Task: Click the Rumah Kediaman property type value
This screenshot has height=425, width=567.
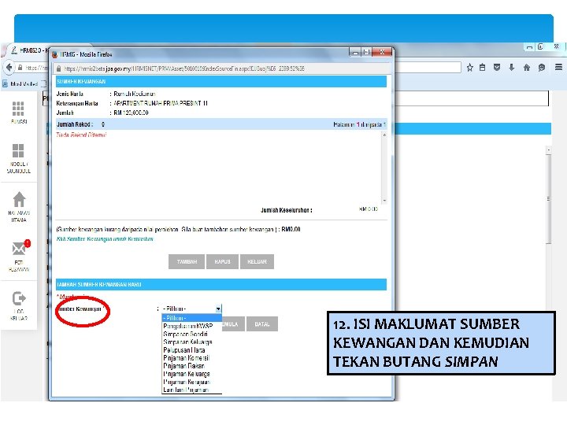Action: 135,94
